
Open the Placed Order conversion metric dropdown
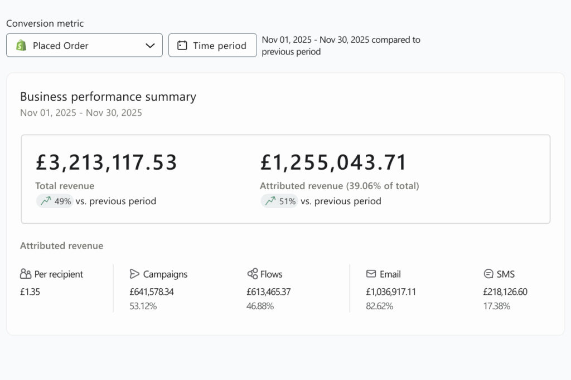[84, 45]
